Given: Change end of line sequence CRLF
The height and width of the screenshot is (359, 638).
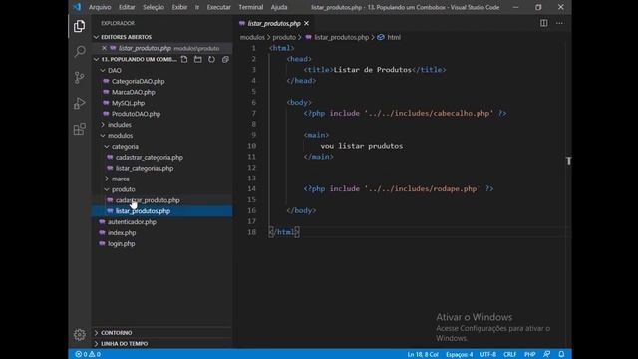Looking at the screenshot, I should click(x=509, y=354).
